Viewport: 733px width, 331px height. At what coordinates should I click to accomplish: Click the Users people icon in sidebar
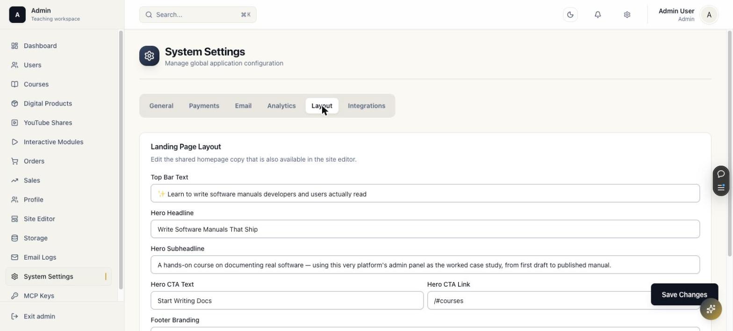tap(14, 65)
